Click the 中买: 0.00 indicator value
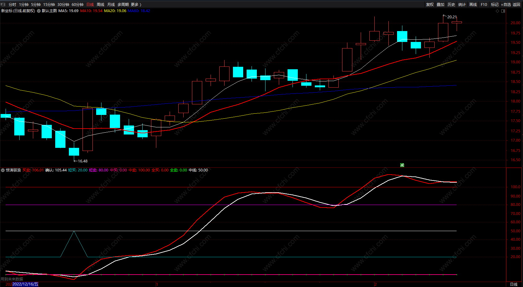Screen dimensions: 523x287 tap(118, 170)
